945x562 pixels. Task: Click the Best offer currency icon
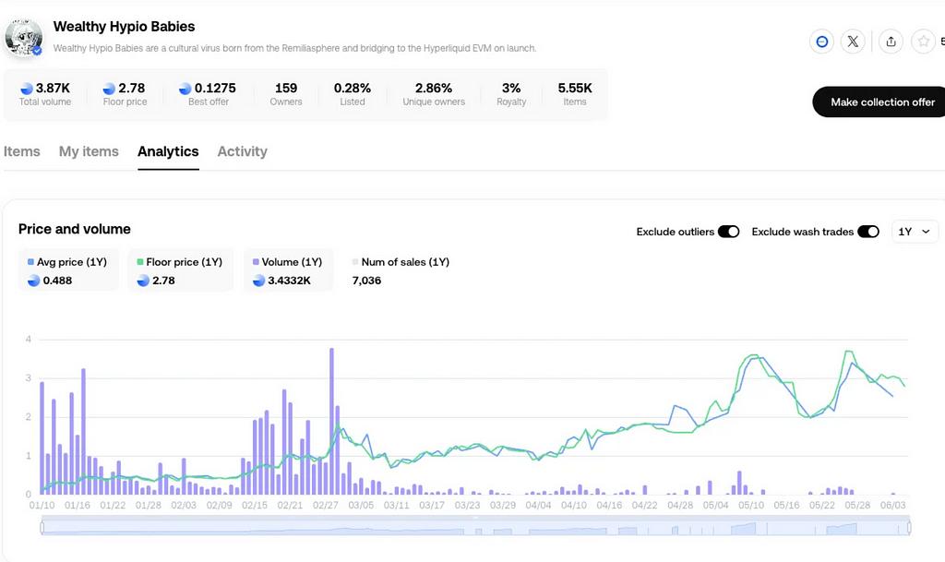[x=185, y=89]
